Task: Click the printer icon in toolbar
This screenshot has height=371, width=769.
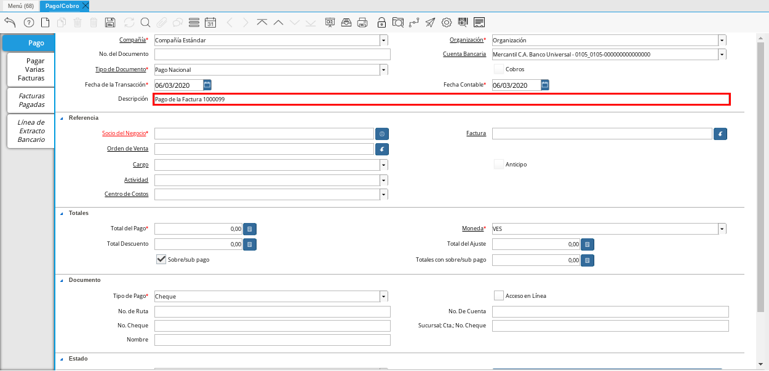Action: [x=363, y=23]
